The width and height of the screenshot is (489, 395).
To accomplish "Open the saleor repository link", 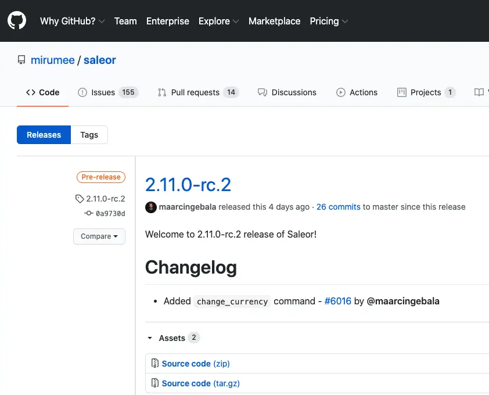I will [99, 60].
